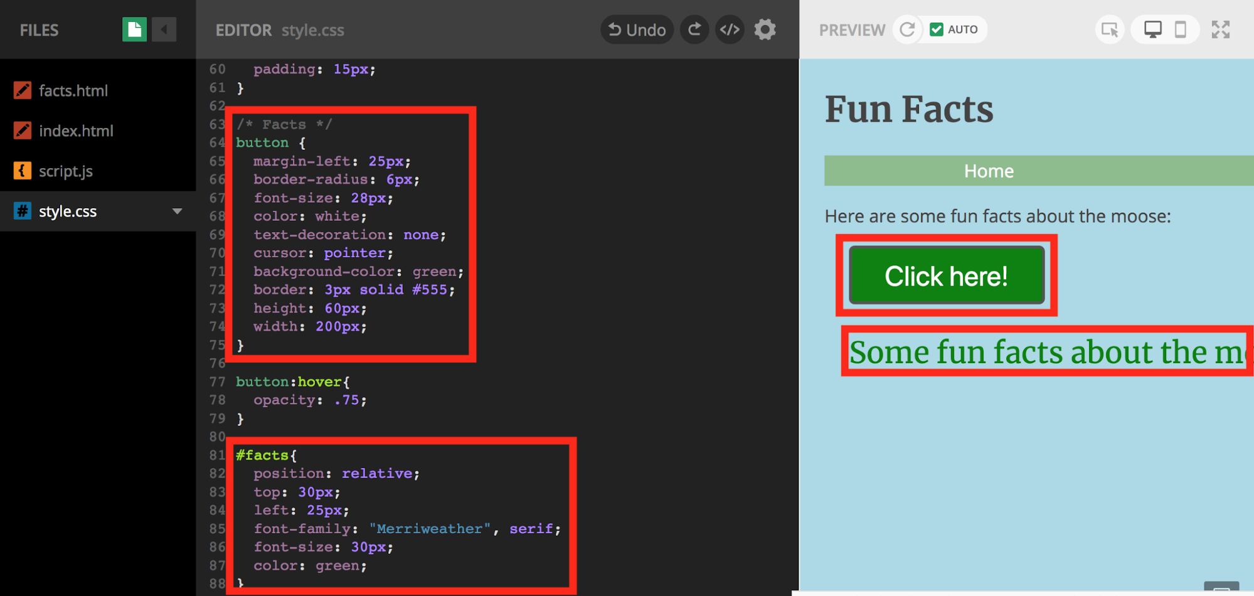1254x596 pixels.
Task: Click the inspect element cursor icon
Action: pos(1110,29)
